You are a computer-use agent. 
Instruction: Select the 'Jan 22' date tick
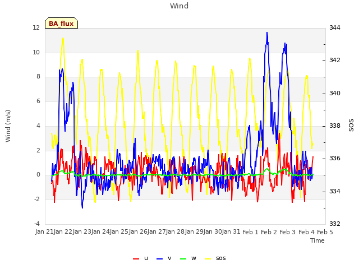coord(63,231)
